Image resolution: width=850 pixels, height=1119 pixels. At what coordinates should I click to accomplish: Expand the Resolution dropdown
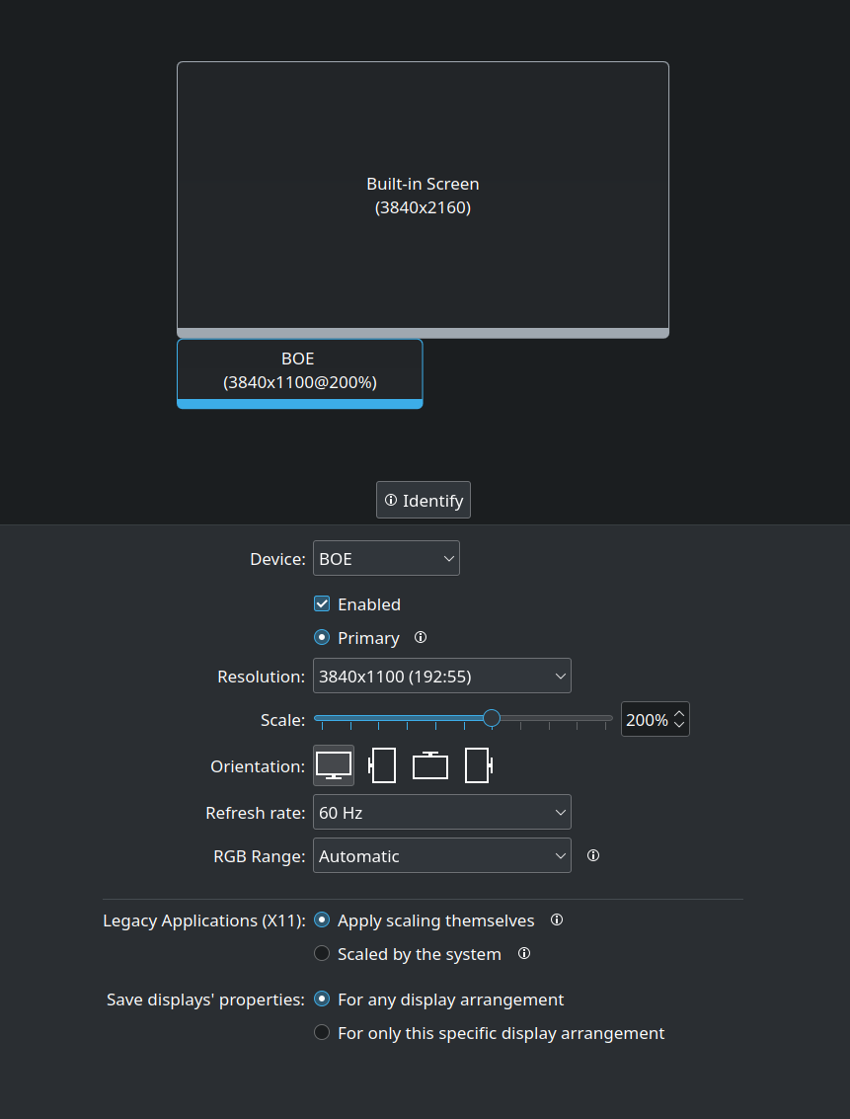point(441,677)
